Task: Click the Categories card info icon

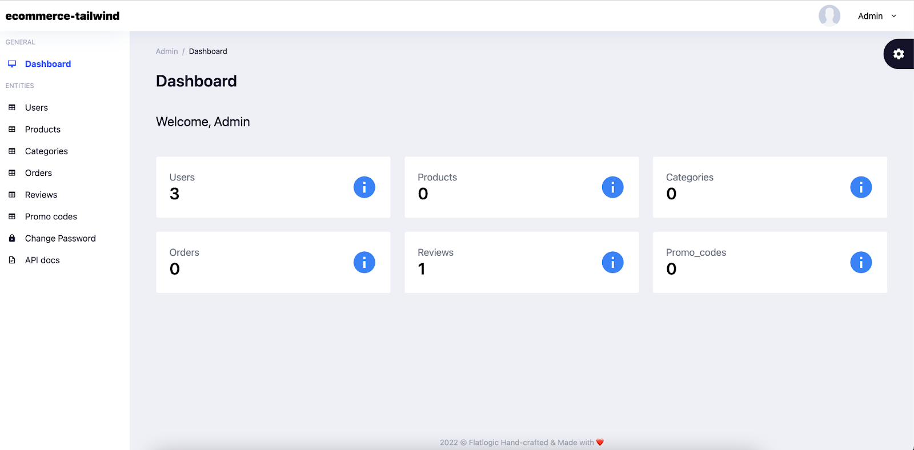Action: 861,187
